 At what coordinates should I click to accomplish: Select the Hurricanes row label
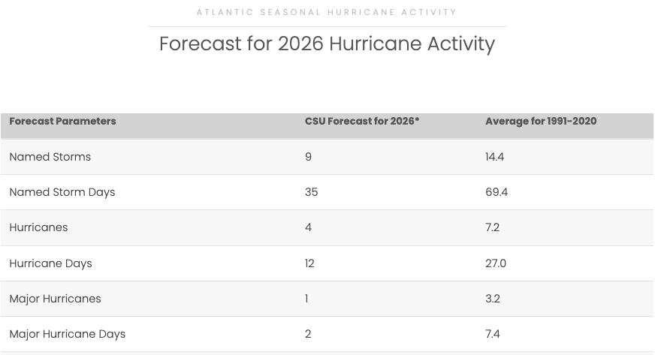click(38, 227)
